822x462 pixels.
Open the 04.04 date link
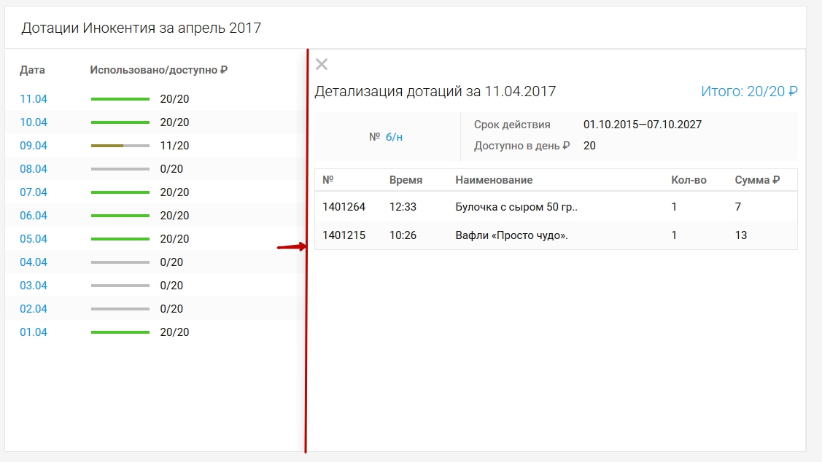[34, 262]
